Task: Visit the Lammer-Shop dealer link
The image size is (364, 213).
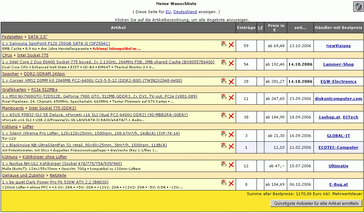Action: tap(338, 65)
